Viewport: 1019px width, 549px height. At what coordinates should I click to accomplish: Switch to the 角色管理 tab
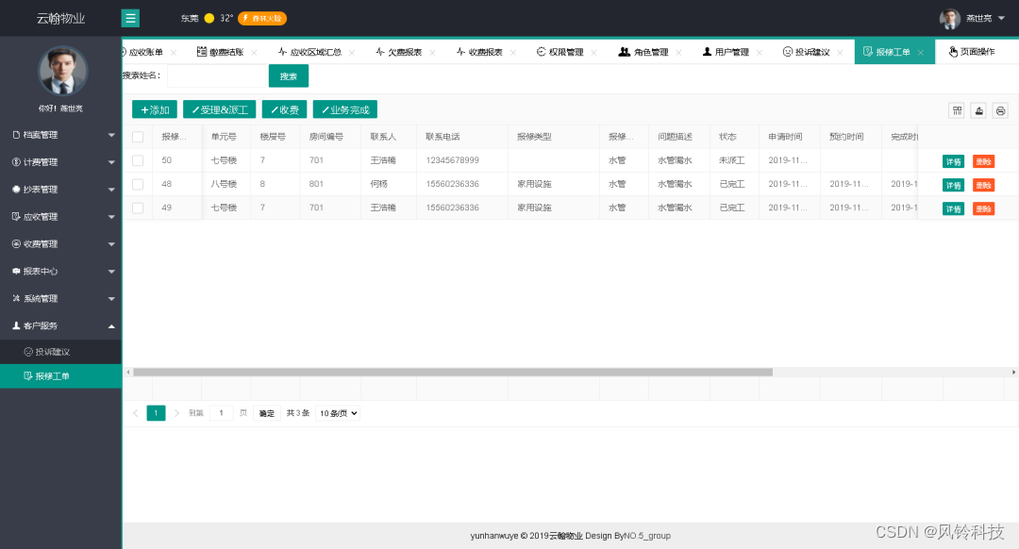(643, 52)
